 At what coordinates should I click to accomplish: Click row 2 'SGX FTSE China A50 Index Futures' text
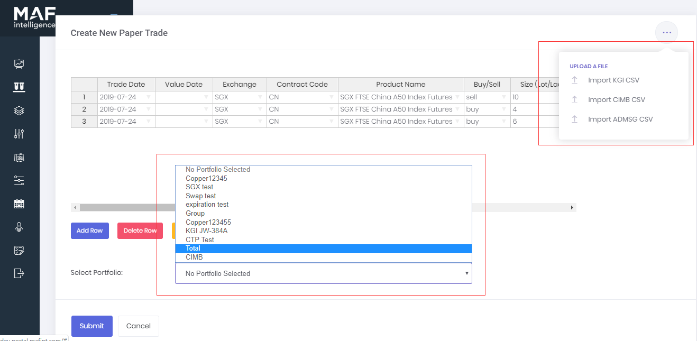tap(396, 109)
